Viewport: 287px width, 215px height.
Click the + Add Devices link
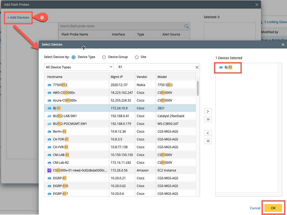[18, 17]
